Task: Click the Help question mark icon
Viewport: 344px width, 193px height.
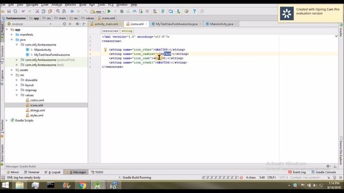Action: coord(195,11)
